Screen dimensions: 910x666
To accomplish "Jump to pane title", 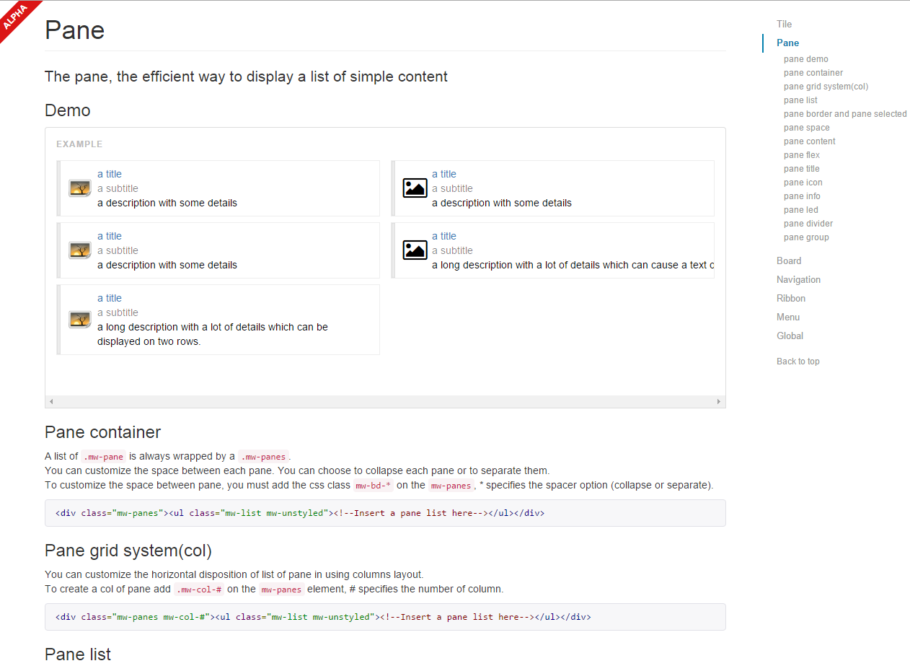I will click(802, 169).
